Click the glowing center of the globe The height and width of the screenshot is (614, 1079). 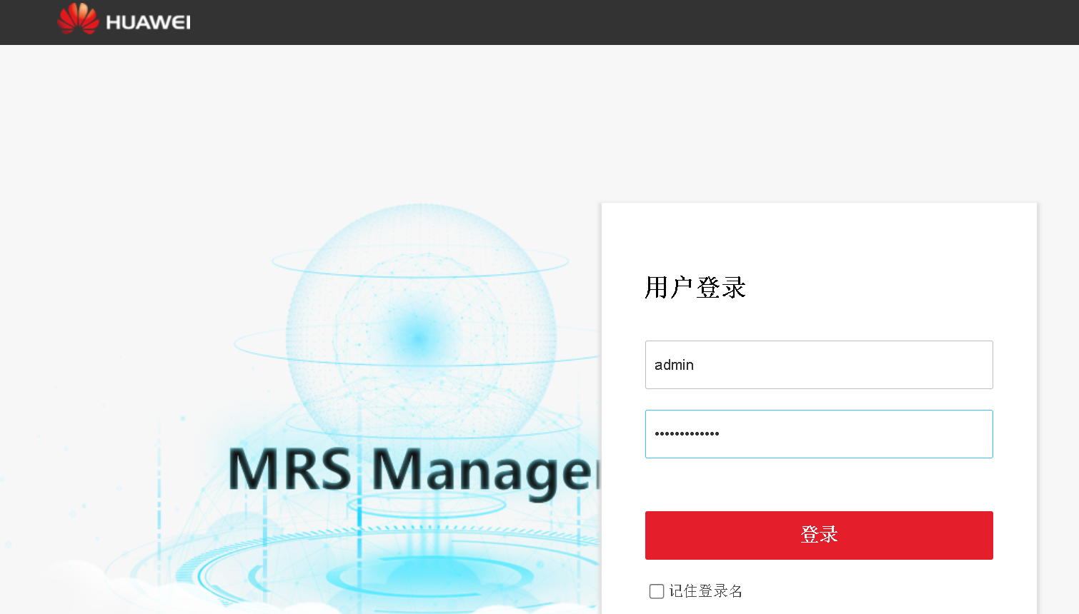pyautogui.click(x=418, y=337)
